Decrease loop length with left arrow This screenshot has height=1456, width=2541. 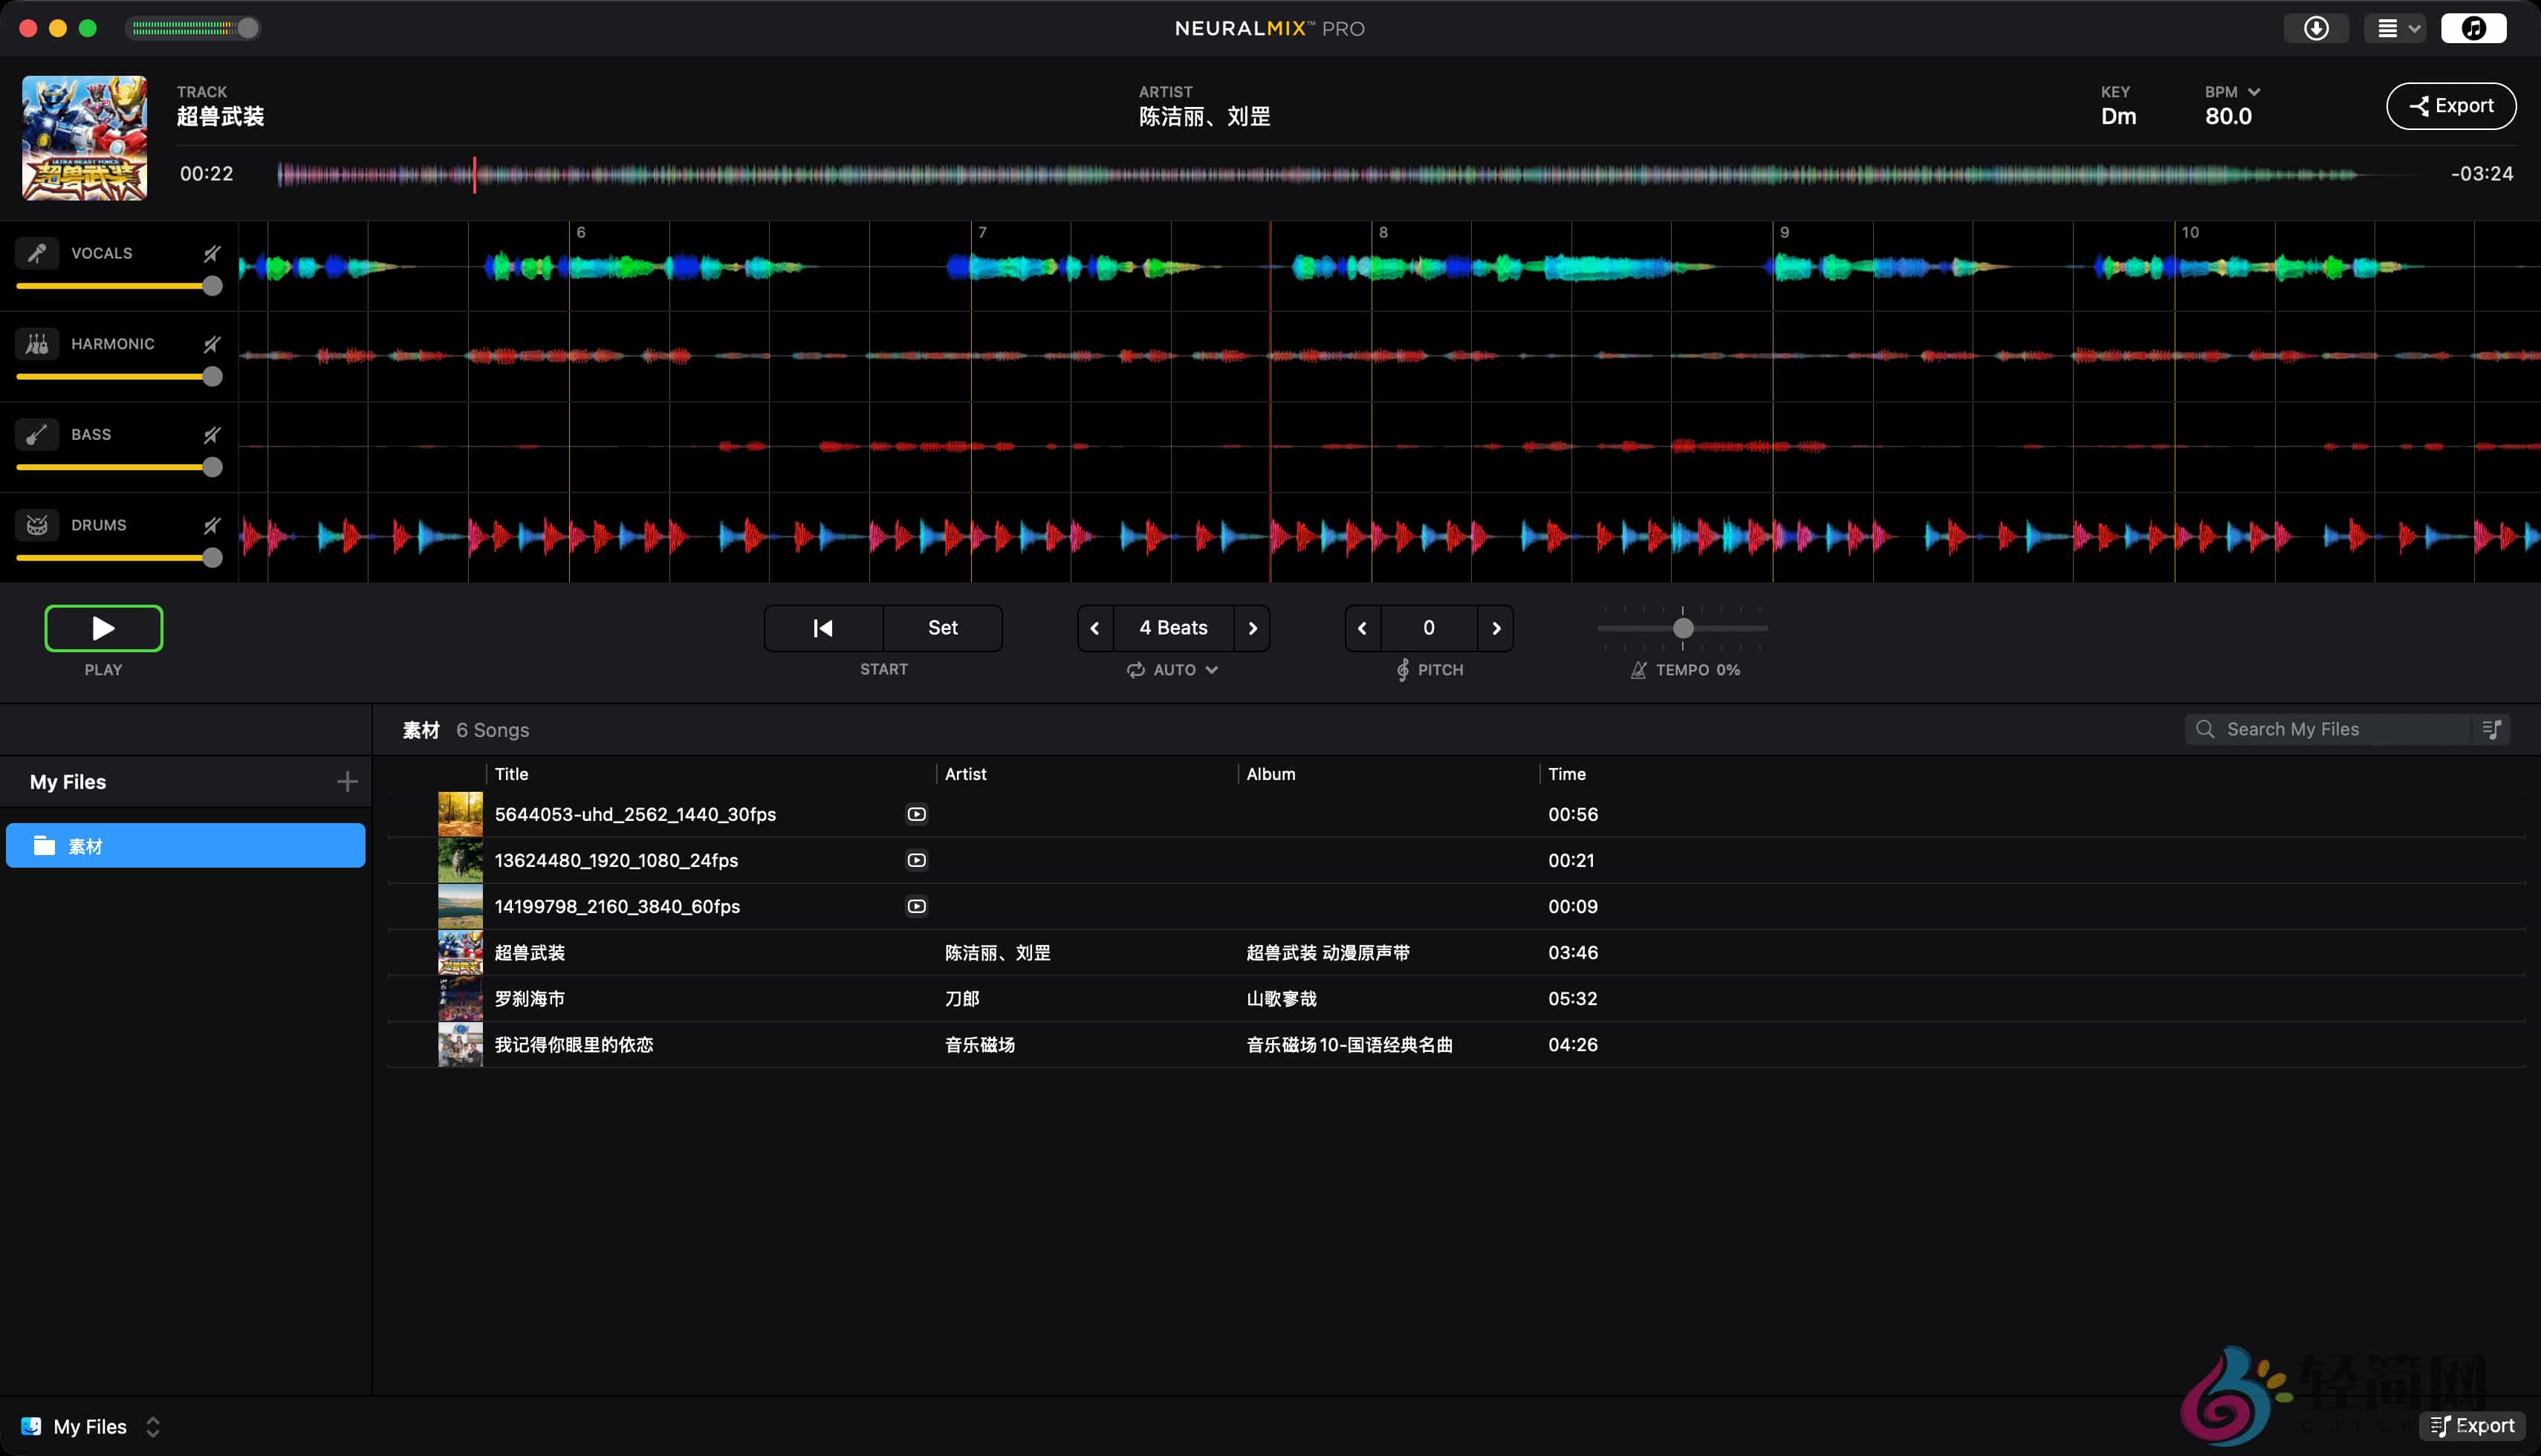coord(1095,628)
